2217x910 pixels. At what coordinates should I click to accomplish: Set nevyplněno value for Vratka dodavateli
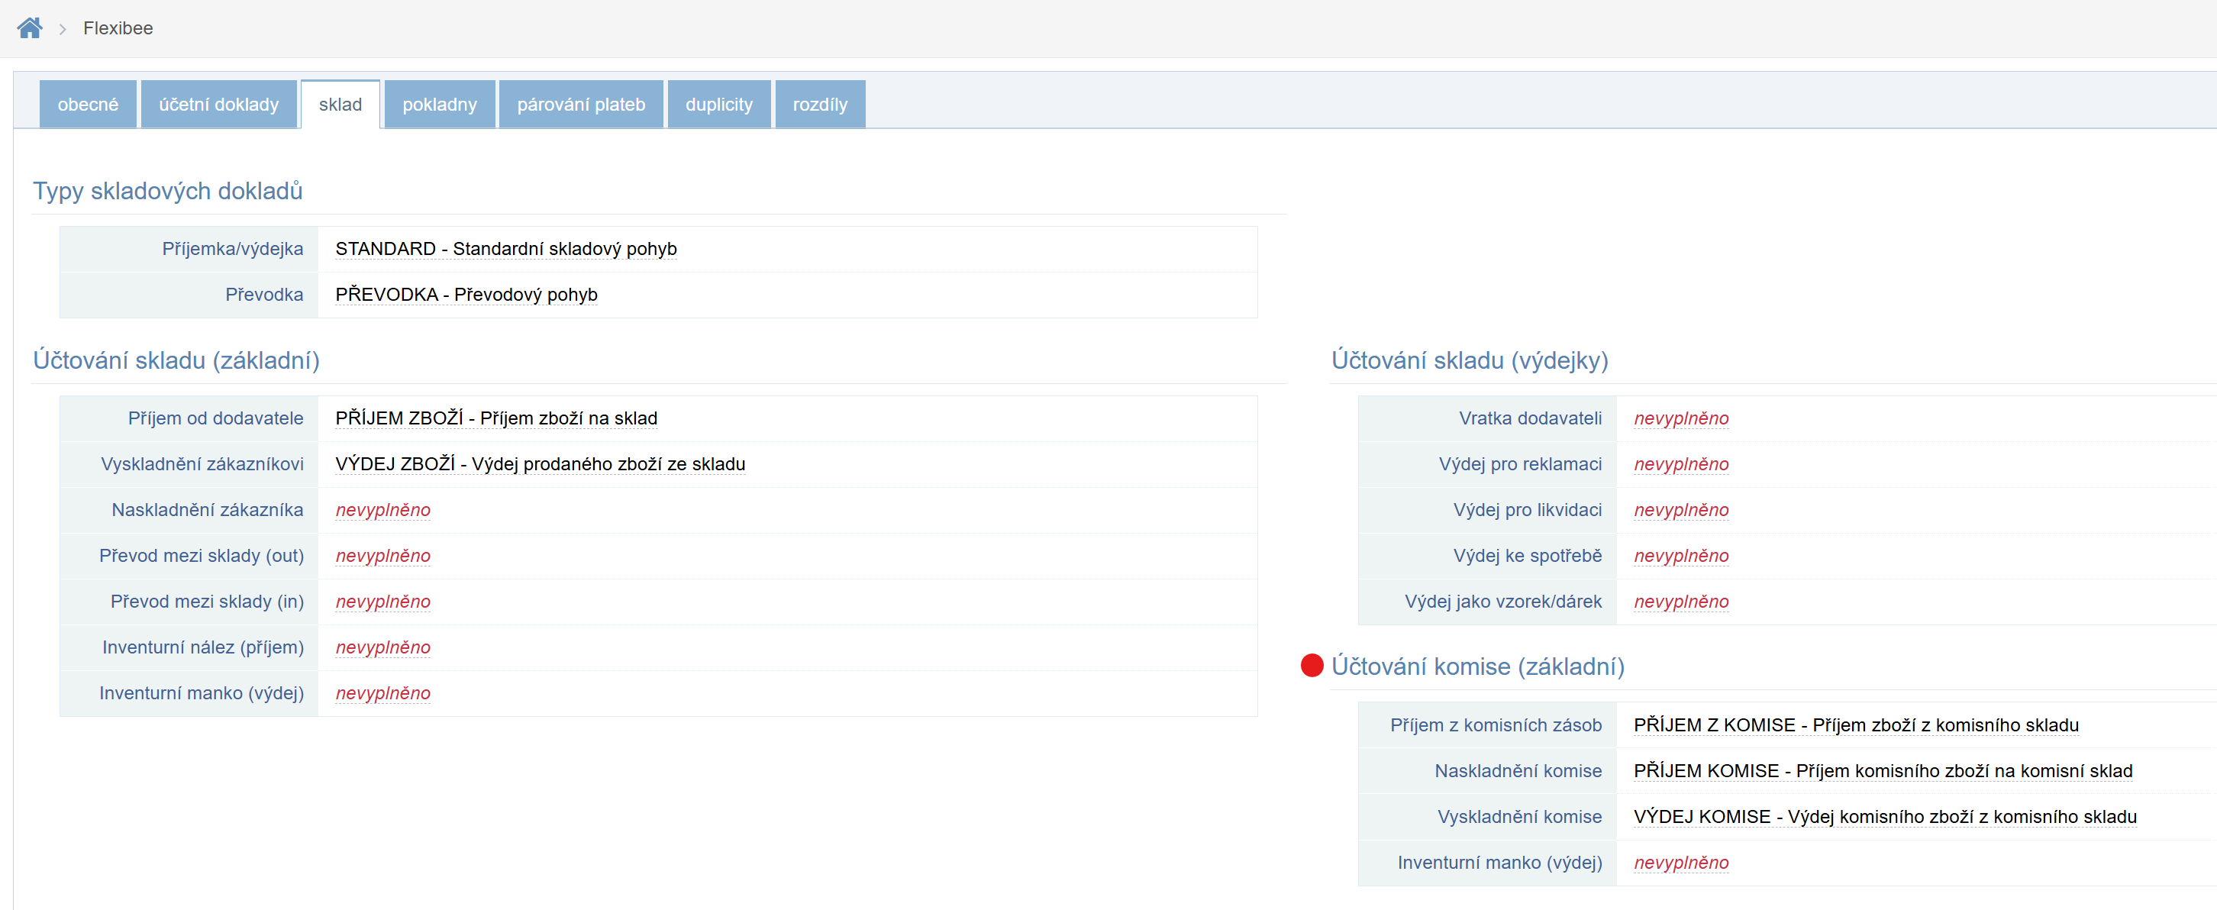[x=1680, y=418]
